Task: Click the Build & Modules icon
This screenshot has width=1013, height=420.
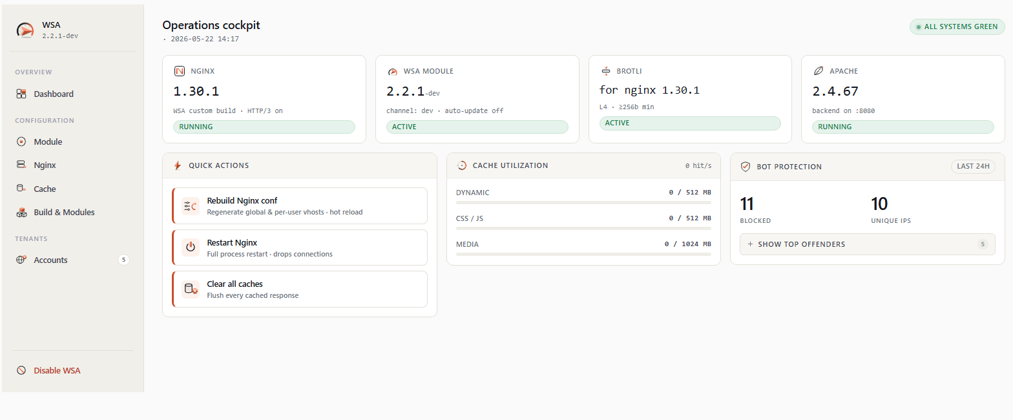Action: [x=21, y=212]
